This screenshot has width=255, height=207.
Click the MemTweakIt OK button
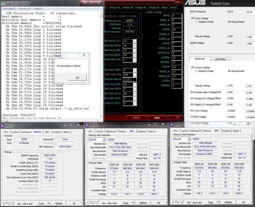[x=175, y=117]
